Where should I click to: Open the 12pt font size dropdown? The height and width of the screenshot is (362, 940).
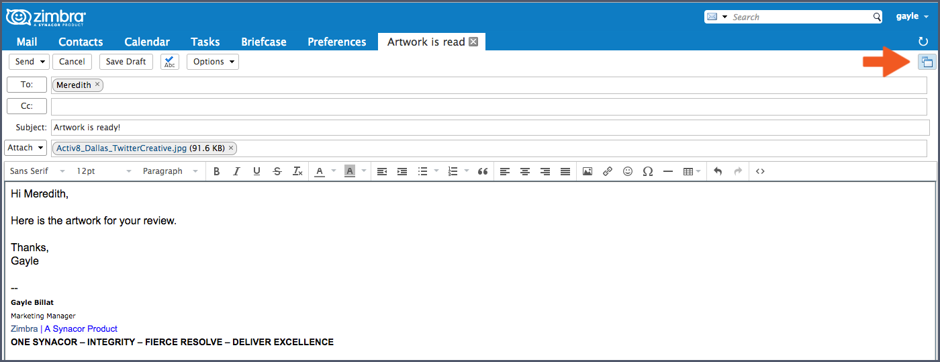click(x=104, y=171)
